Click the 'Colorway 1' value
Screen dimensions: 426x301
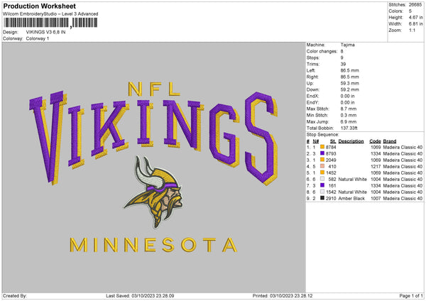(38, 38)
